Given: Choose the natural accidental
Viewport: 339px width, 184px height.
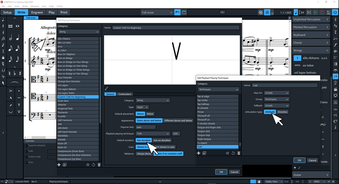Looking at the screenshot, I should tap(10, 73).
